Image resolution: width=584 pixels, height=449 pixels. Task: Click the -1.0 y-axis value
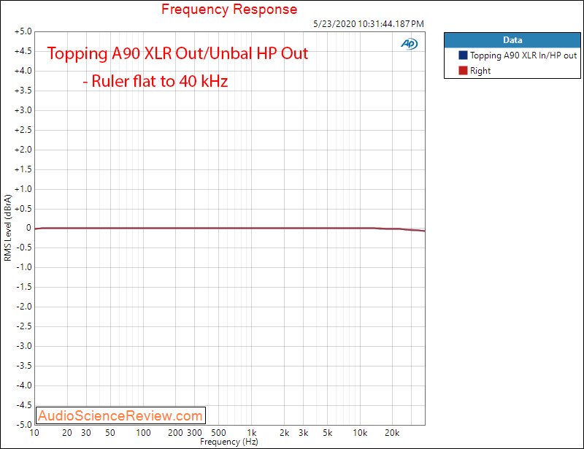24,267
